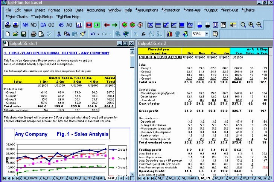Switch to the Q_CF sheet tab
This screenshot has height=182, width=274.
60,178
